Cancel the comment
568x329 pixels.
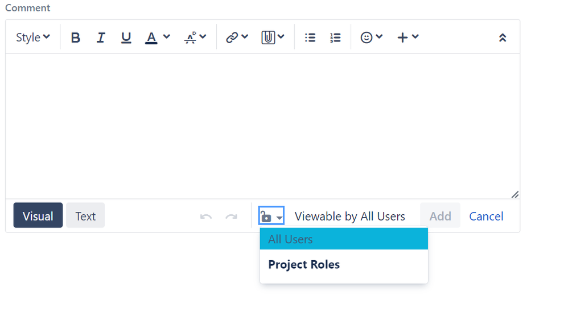(x=486, y=216)
